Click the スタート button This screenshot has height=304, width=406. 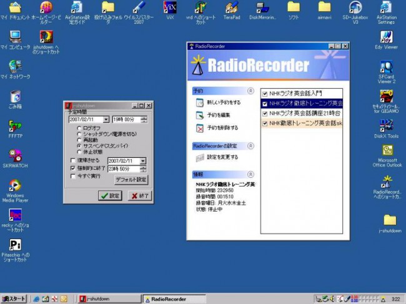[x=14, y=299]
